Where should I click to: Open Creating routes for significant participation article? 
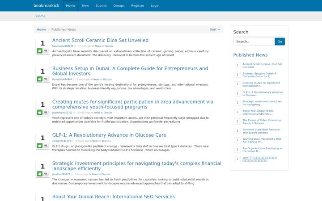[x=133, y=104]
